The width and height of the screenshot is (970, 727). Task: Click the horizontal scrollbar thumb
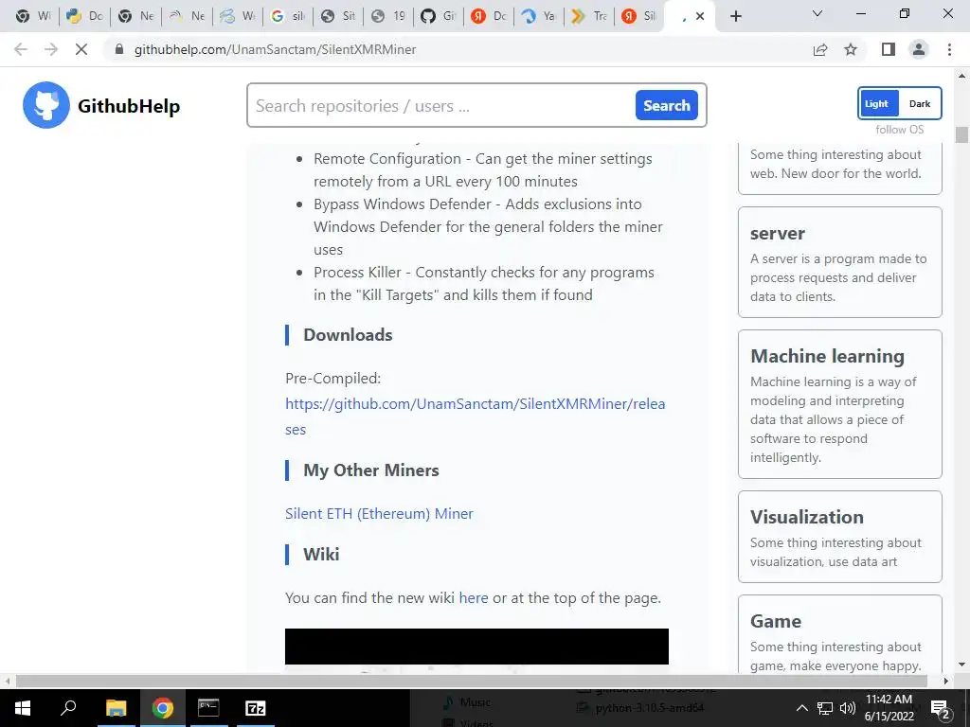point(472,681)
